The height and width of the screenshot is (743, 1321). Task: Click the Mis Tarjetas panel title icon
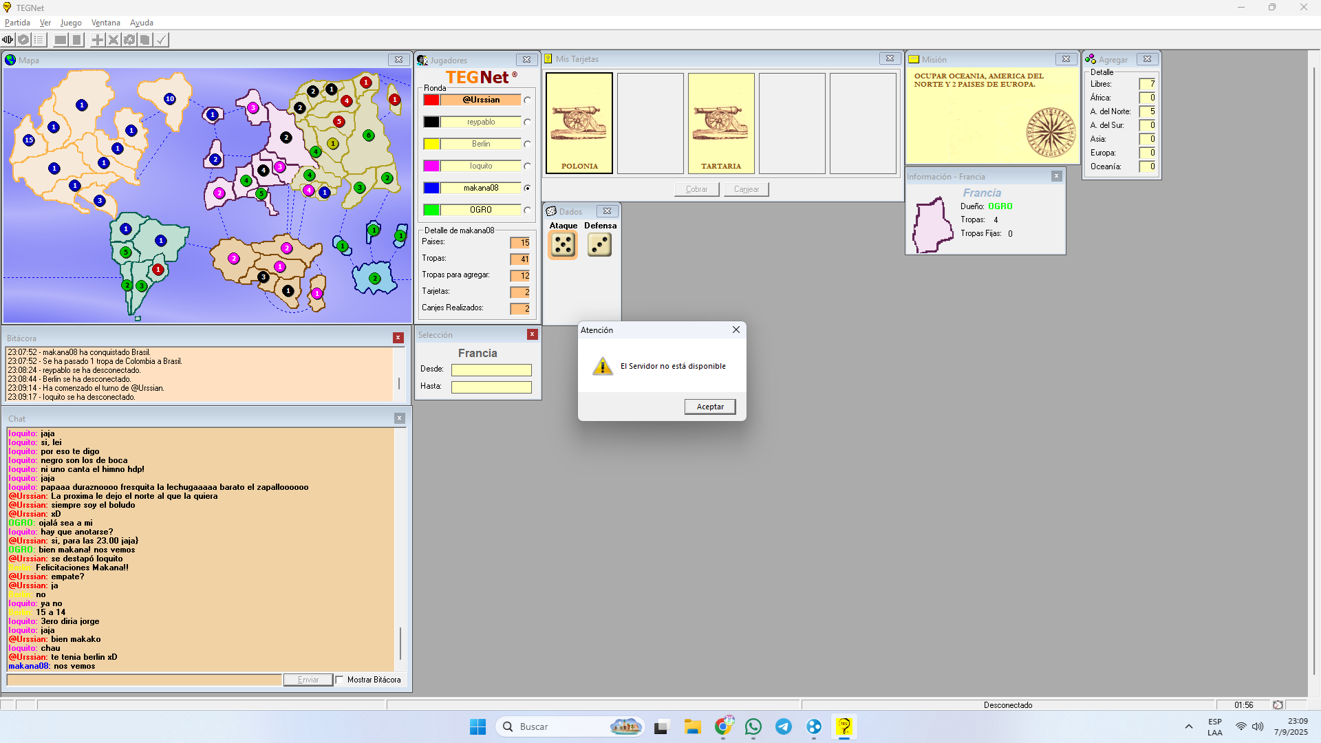tap(548, 59)
